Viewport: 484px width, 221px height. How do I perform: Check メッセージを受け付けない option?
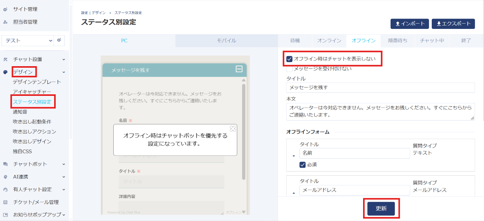(289, 69)
